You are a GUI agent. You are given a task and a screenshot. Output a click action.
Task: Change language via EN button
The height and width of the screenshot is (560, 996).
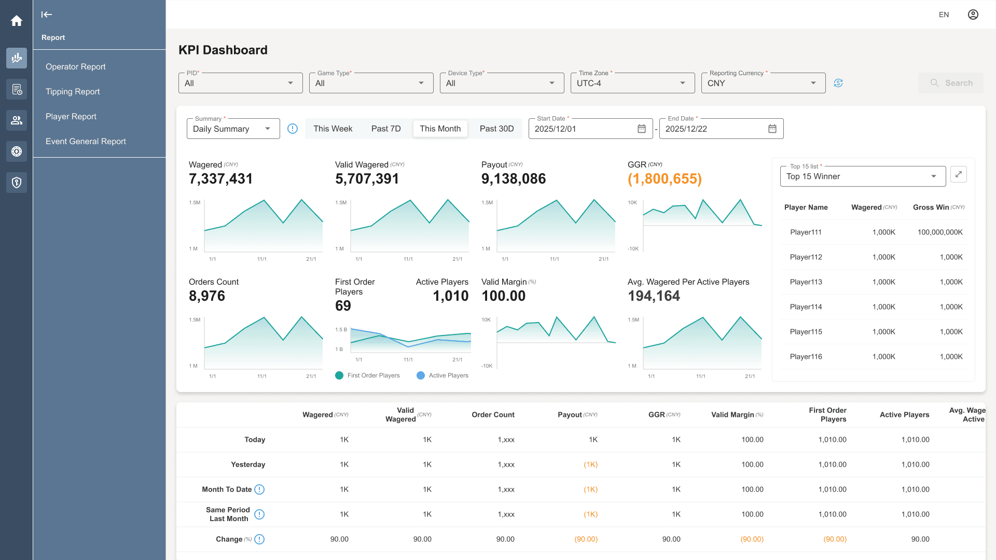click(944, 15)
